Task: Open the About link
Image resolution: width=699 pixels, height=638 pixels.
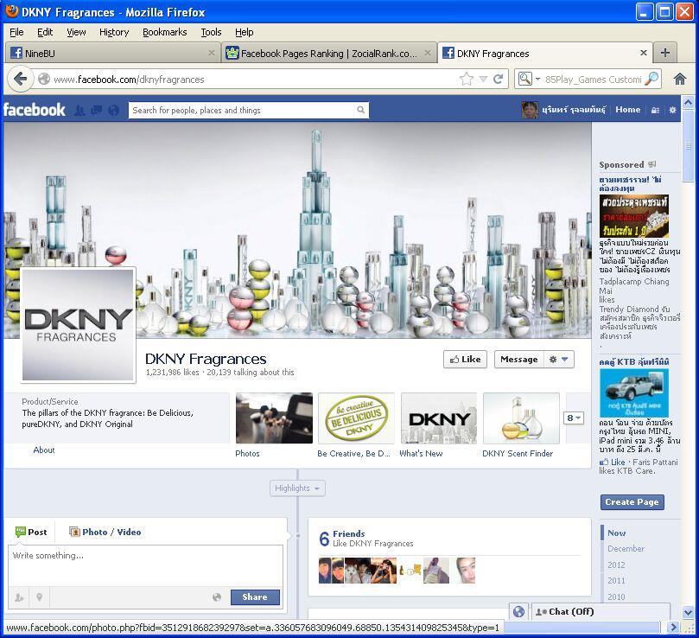Action: (44, 450)
